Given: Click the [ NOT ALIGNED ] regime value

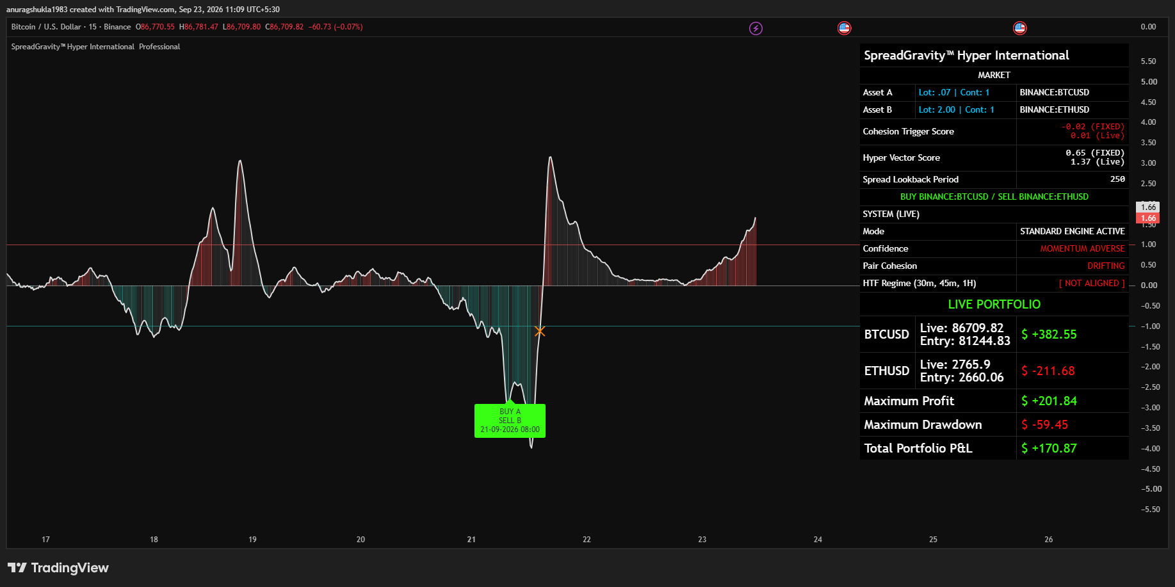Looking at the screenshot, I should 1092,284.
